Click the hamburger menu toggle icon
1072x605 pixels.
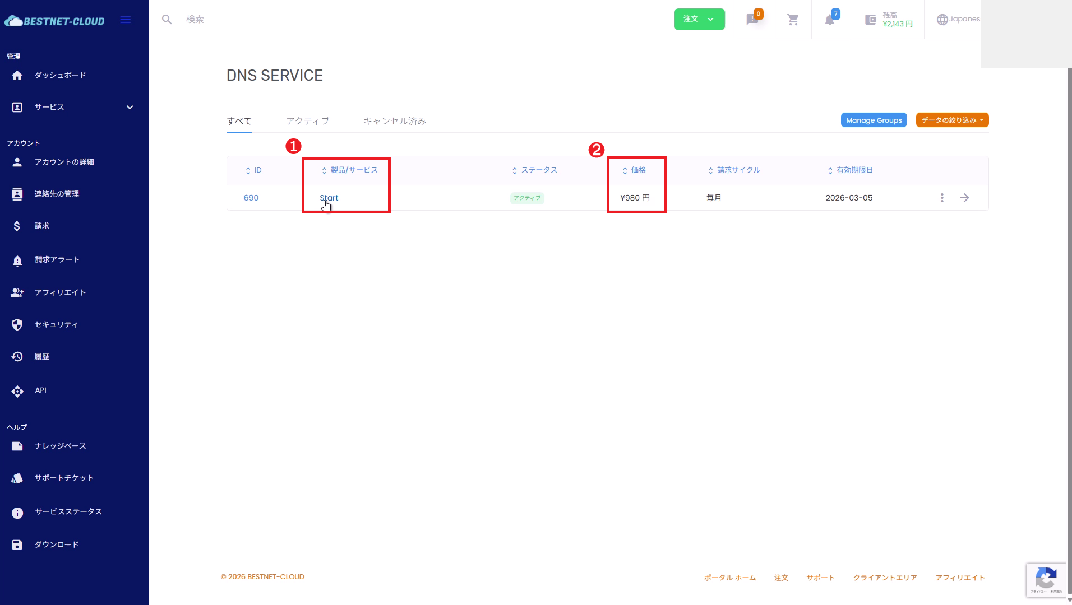pos(126,20)
